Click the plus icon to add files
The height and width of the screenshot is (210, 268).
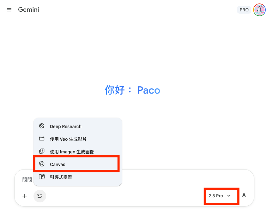click(25, 196)
